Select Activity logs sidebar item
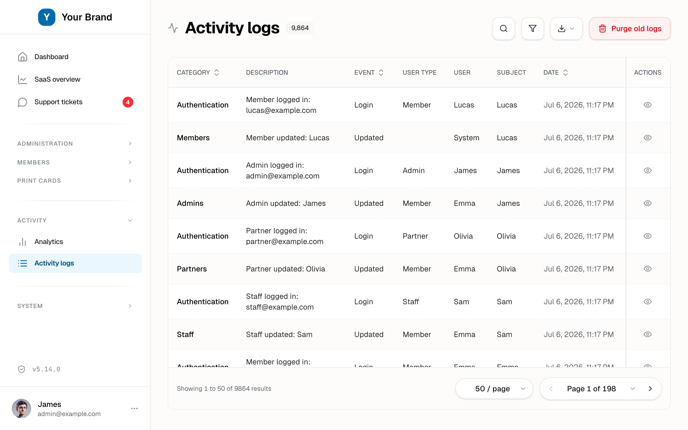This screenshot has width=688, height=430. [75, 263]
